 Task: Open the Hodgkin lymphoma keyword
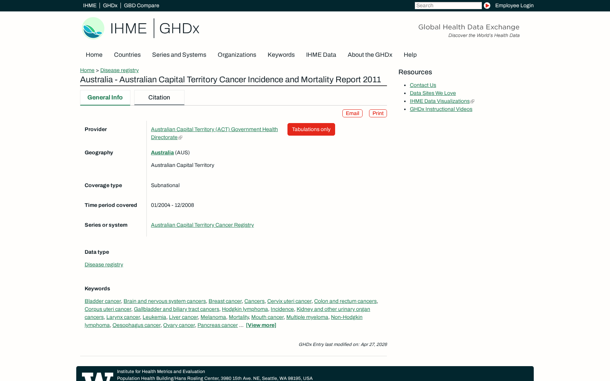tap(245, 309)
